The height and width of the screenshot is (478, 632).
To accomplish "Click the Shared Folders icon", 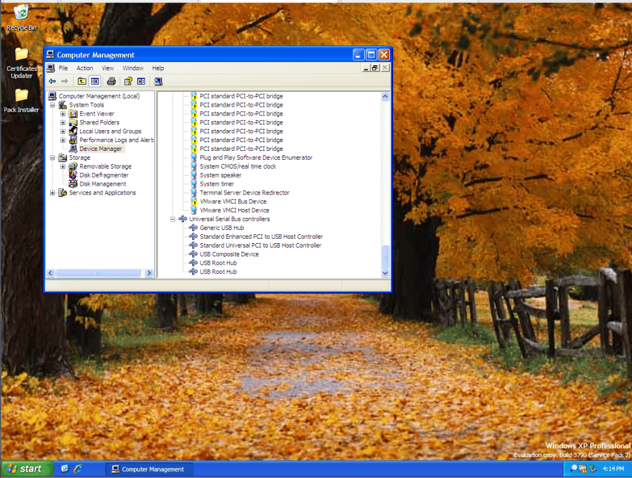I will (x=73, y=122).
